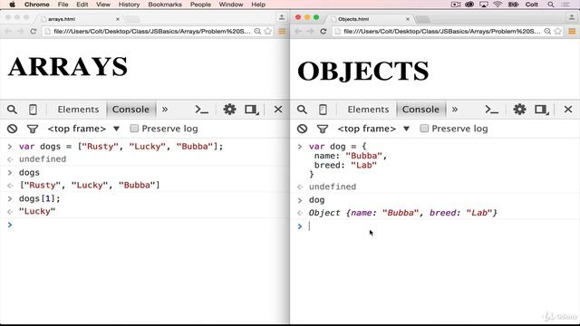
Task: Click the battery status icon in the menu bar
Action: (x=514, y=5)
